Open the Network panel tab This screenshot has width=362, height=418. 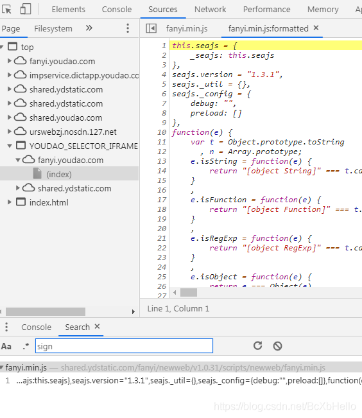211,10
